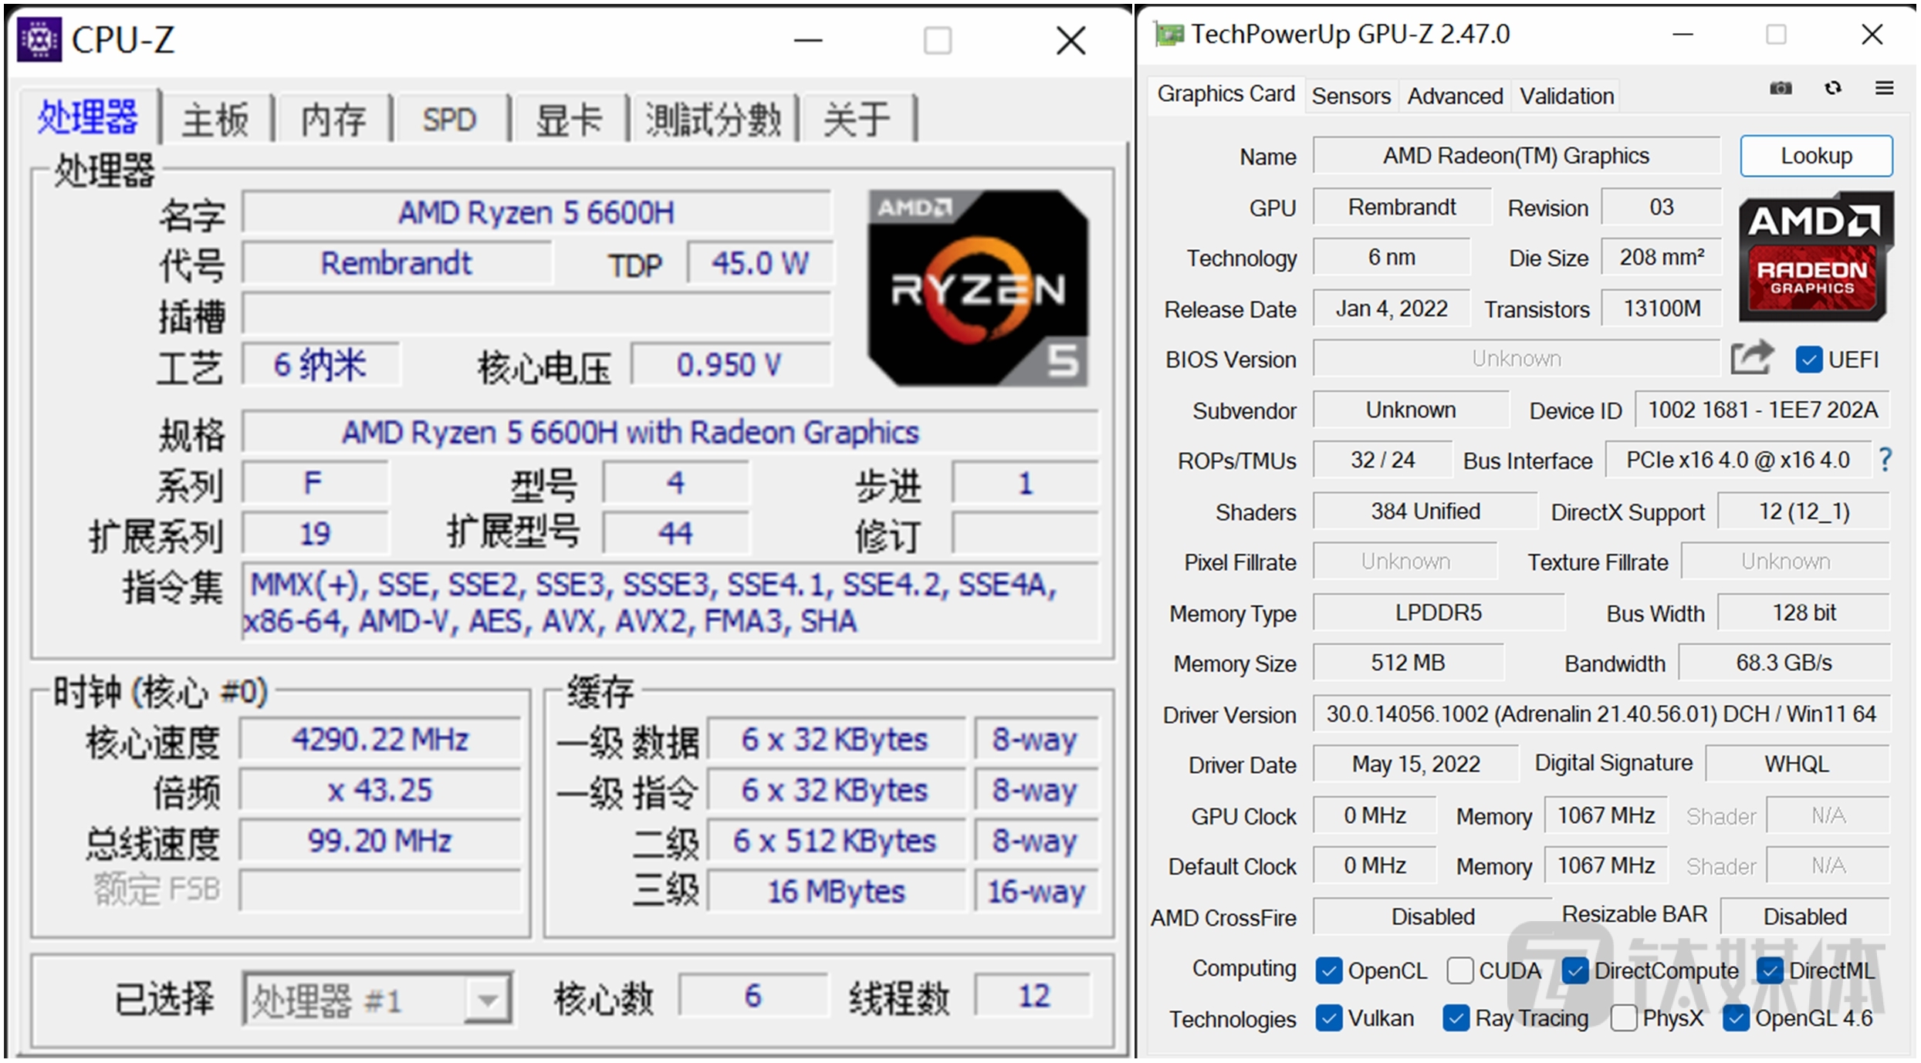Toggle the Ray Tracing checkbox
This screenshot has width=1921, height=1063.
click(1456, 1018)
